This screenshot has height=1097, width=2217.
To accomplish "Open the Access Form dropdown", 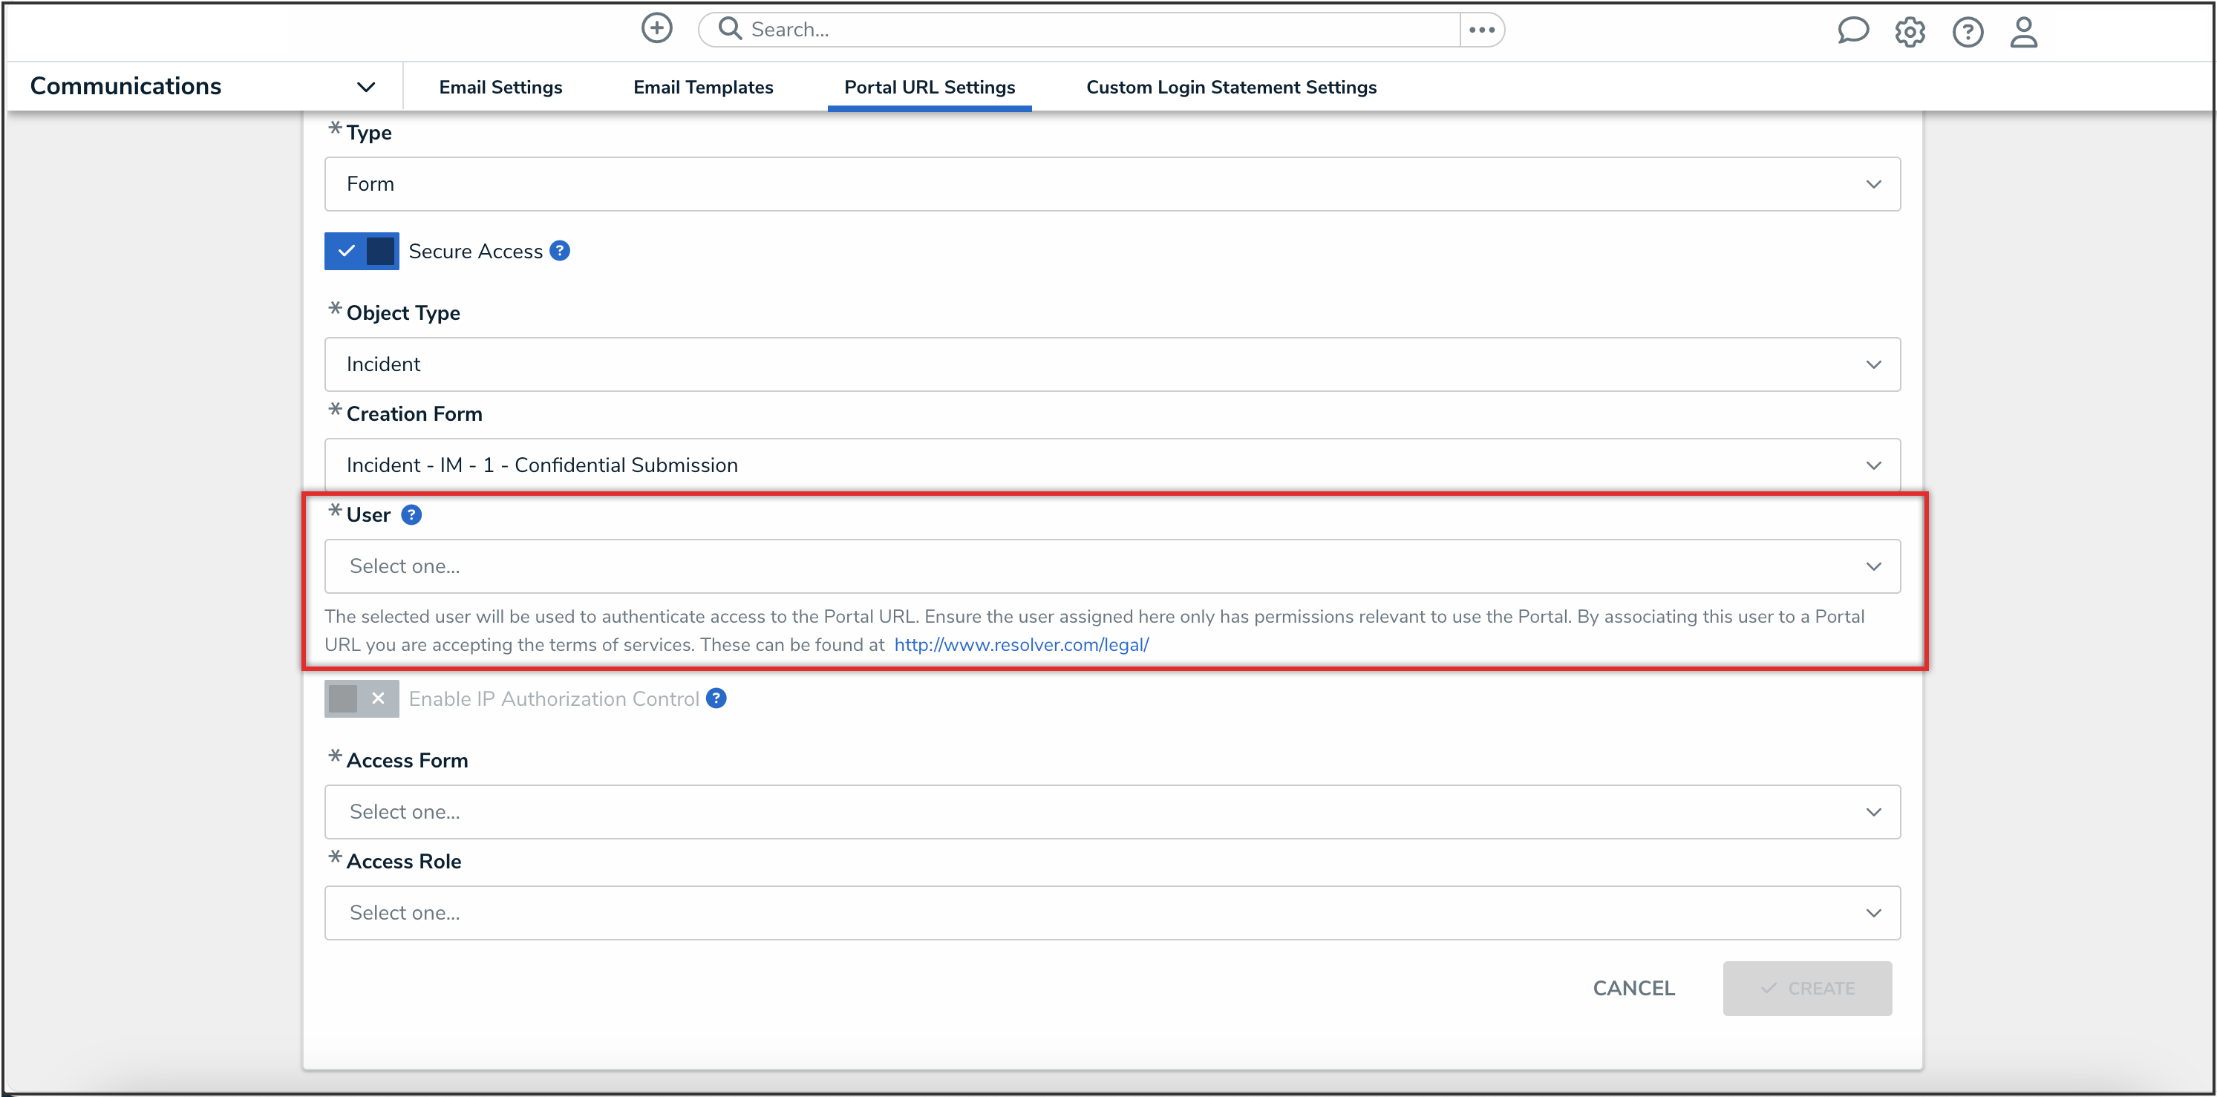I will coord(1112,811).
